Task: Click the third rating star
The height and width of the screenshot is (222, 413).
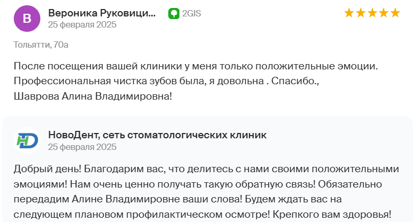Action: (372, 13)
